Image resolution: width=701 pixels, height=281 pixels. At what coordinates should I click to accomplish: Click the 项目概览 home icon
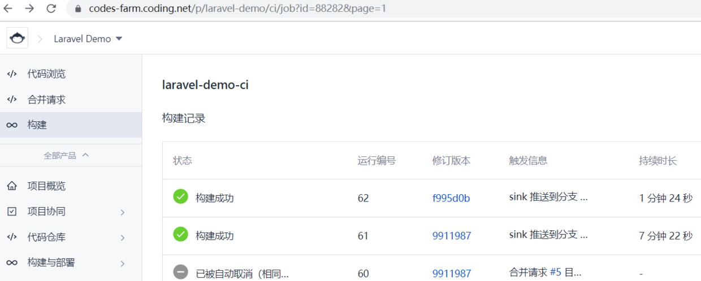point(12,186)
